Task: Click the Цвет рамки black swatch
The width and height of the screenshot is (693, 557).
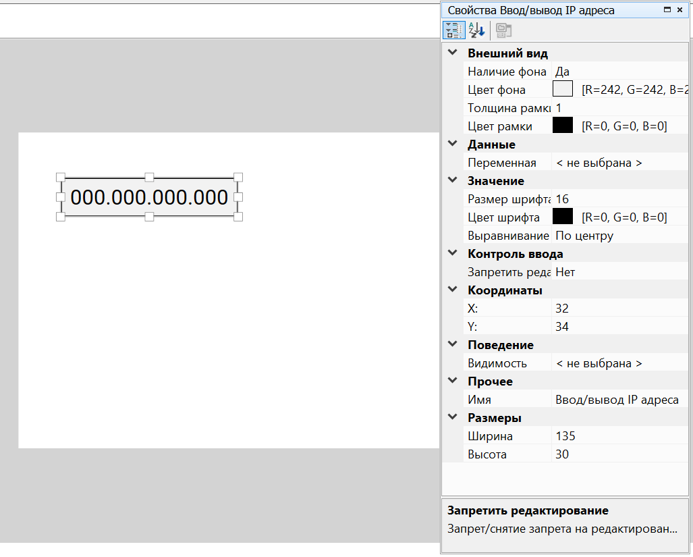Action: point(563,126)
